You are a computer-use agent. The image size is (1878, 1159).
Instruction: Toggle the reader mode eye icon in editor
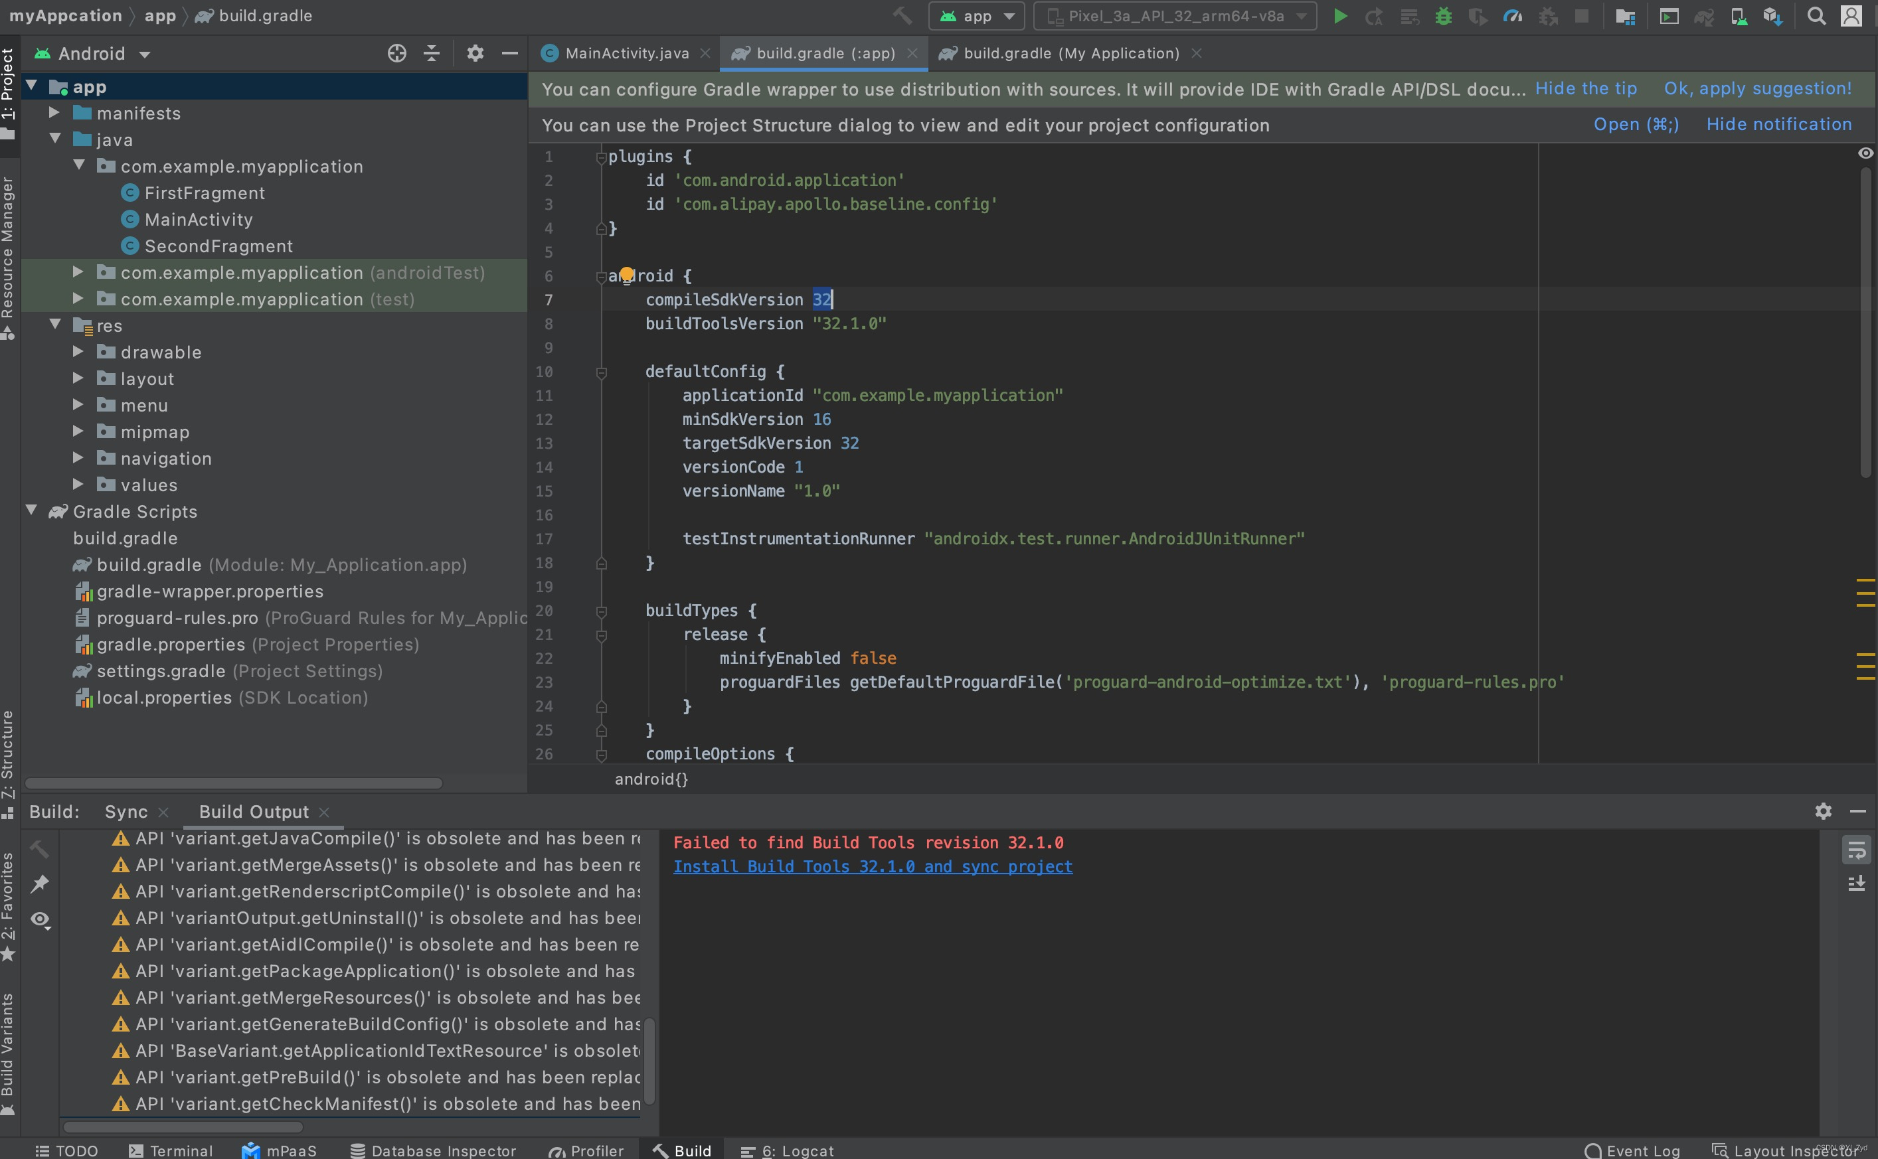tap(1865, 153)
